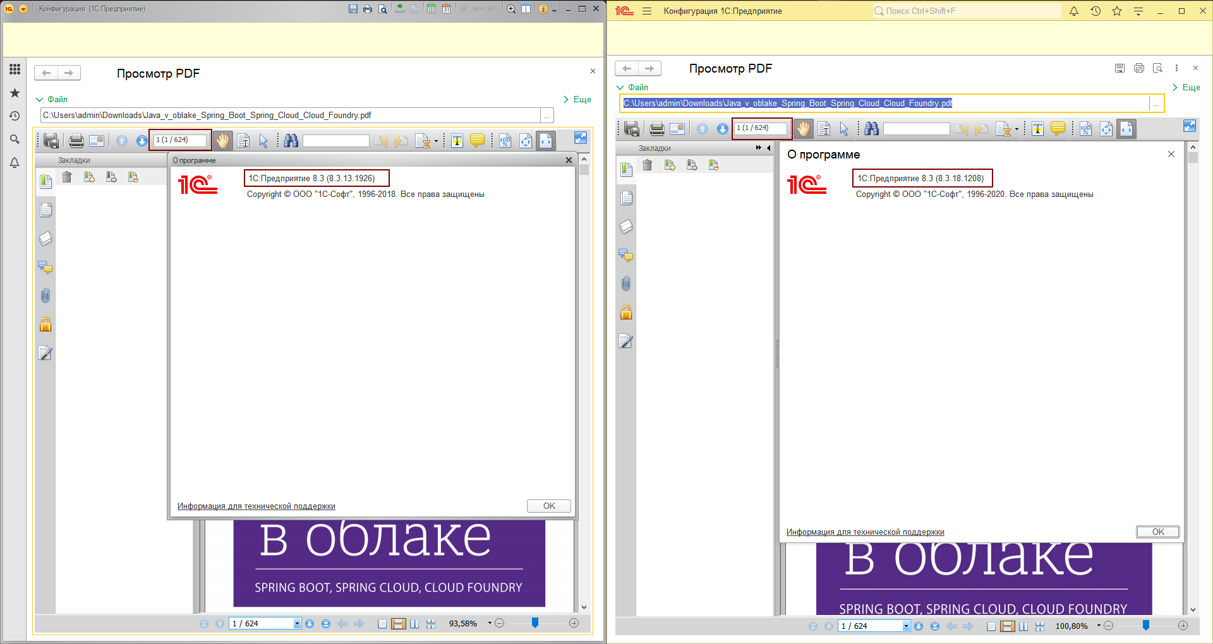The height and width of the screenshot is (644, 1213).
Task: Click OK in right О программе dialog
Action: click(1158, 532)
